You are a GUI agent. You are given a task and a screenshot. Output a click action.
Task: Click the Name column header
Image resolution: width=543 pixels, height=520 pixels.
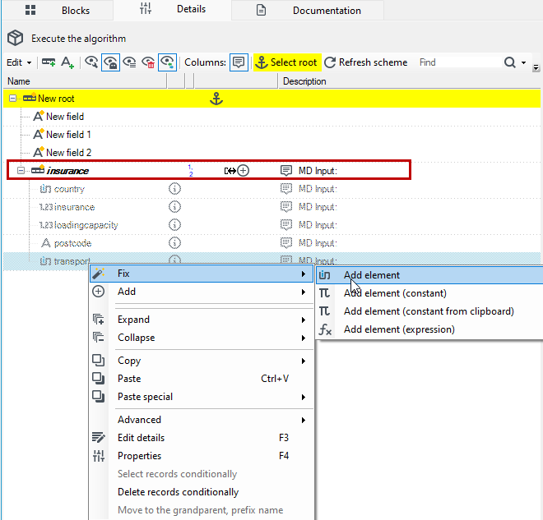(86, 81)
